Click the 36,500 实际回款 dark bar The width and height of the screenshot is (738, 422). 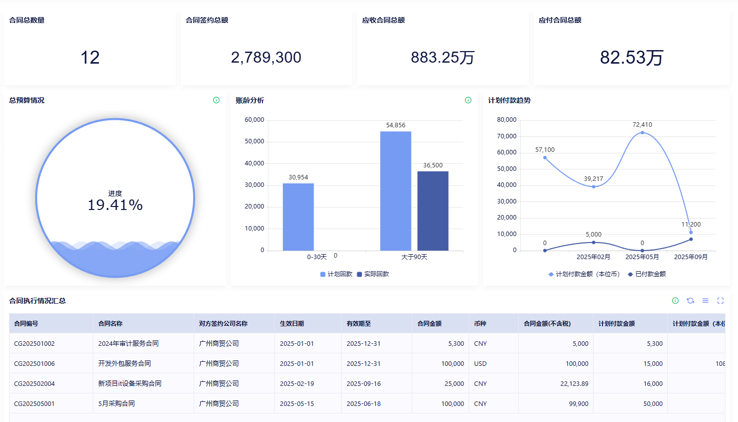pyautogui.click(x=433, y=210)
